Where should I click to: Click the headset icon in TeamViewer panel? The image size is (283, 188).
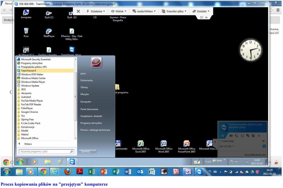click(x=242, y=136)
